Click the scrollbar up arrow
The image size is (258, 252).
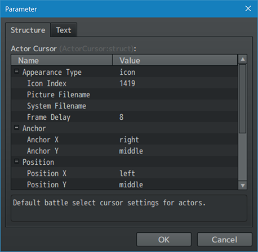point(243,59)
